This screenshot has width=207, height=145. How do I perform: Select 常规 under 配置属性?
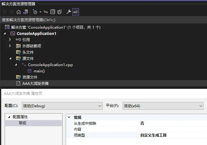(x=22, y=123)
